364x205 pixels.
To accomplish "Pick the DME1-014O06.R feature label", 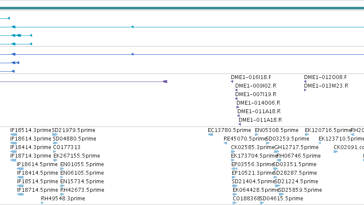I will [258, 103].
